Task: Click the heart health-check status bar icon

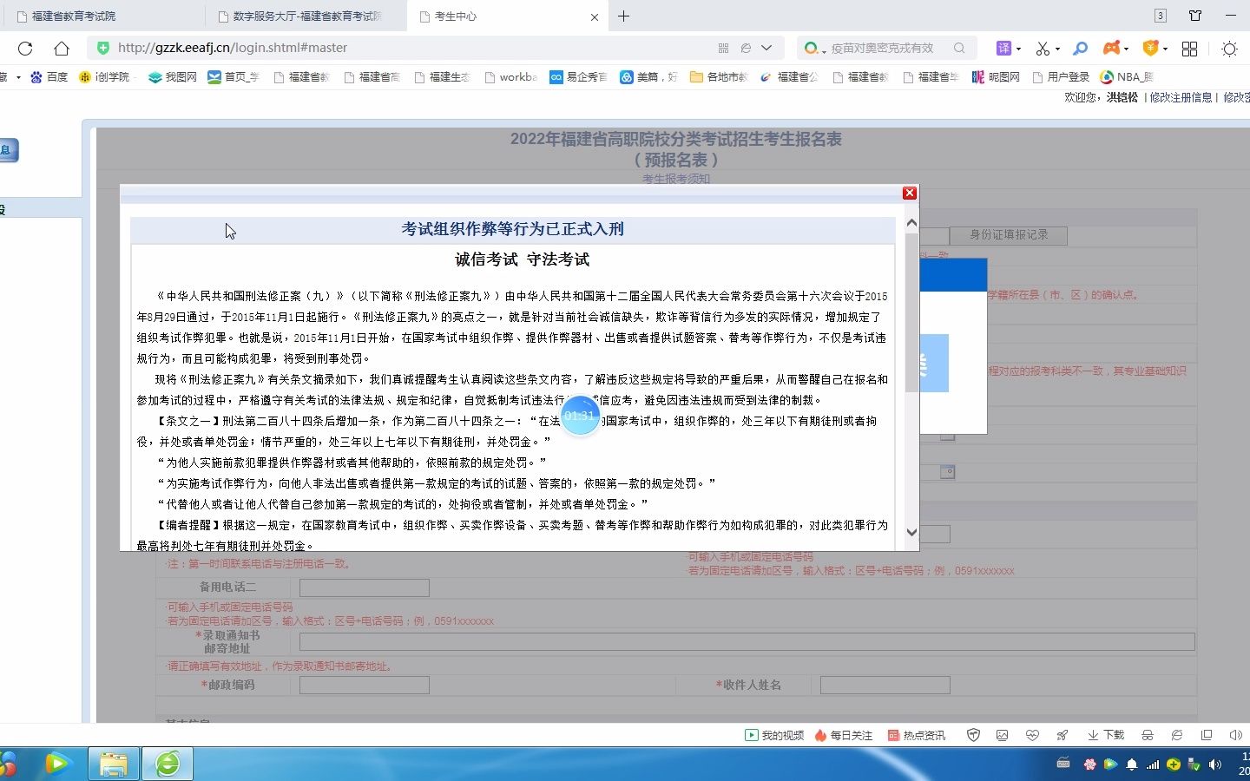Action: coord(1032,735)
